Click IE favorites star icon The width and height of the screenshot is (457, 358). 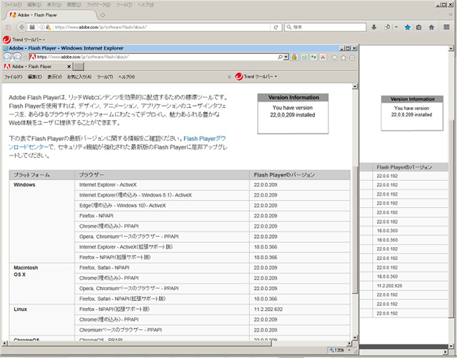pyautogui.click(x=343, y=58)
